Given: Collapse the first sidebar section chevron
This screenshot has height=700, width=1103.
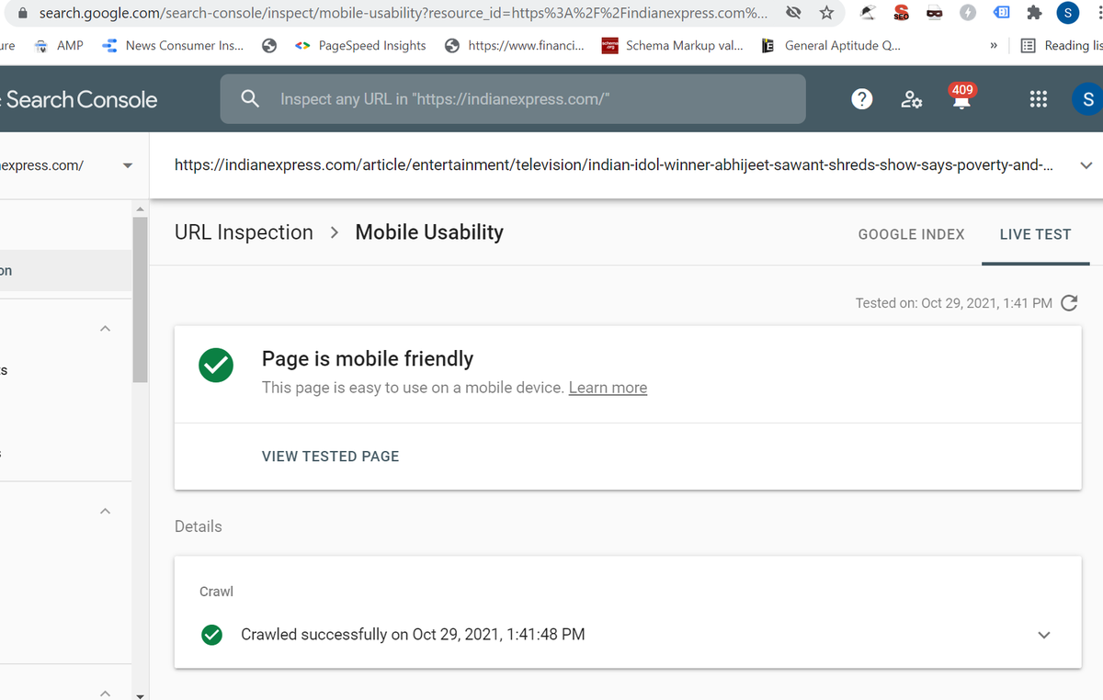Looking at the screenshot, I should click(x=105, y=329).
